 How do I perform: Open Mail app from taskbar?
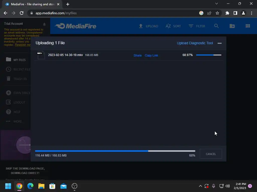(63, 186)
